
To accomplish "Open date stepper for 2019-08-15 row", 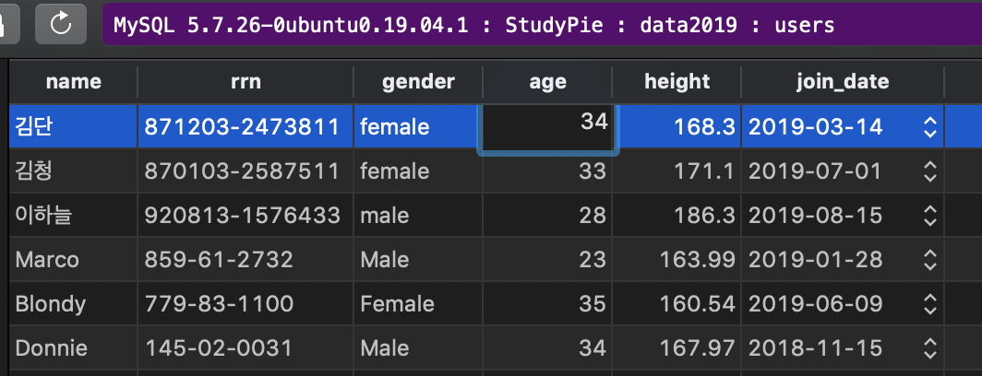I will point(929,216).
